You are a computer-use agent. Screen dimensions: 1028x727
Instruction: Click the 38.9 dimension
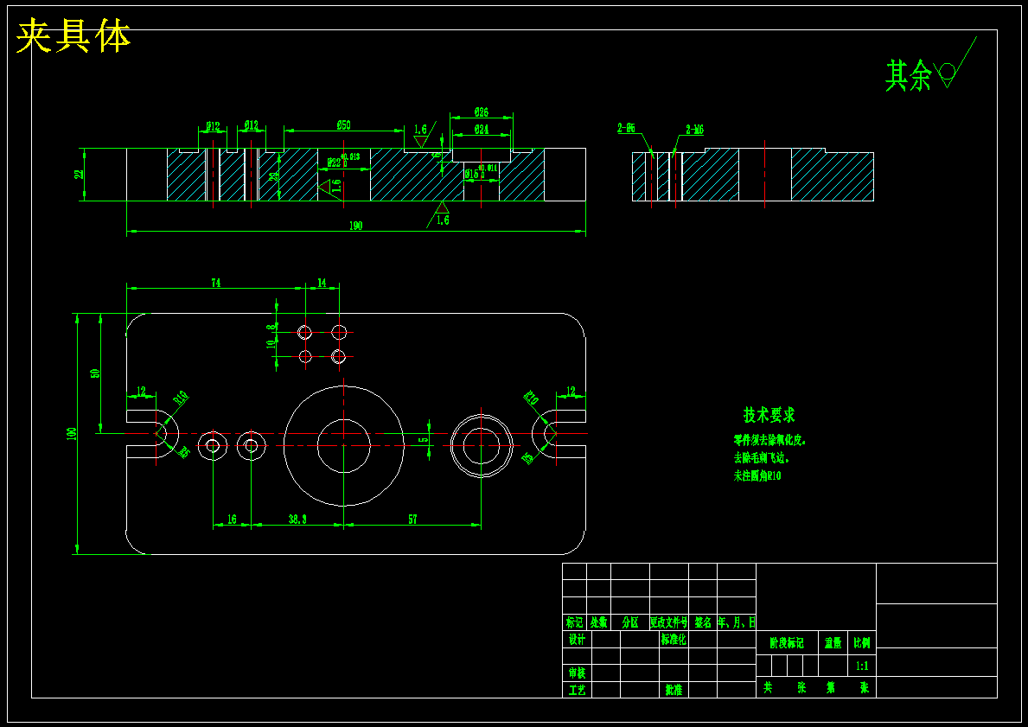click(297, 520)
